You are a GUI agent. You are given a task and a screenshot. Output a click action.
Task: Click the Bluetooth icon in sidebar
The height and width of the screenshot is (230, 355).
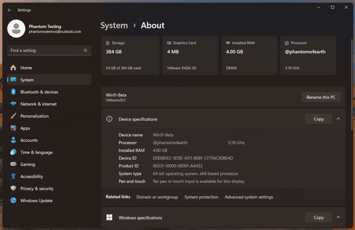point(14,92)
